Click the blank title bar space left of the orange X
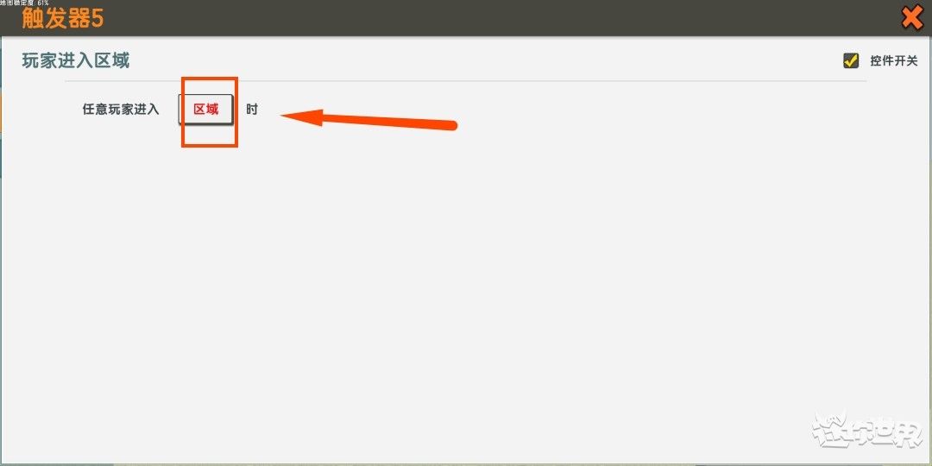Viewport: 932px width, 466px height. [x=772, y=19]
